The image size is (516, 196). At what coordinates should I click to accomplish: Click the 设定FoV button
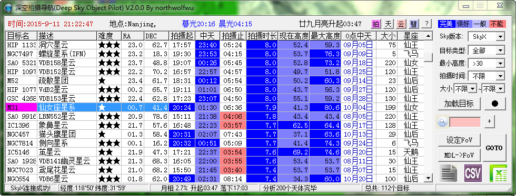(459, 140)
